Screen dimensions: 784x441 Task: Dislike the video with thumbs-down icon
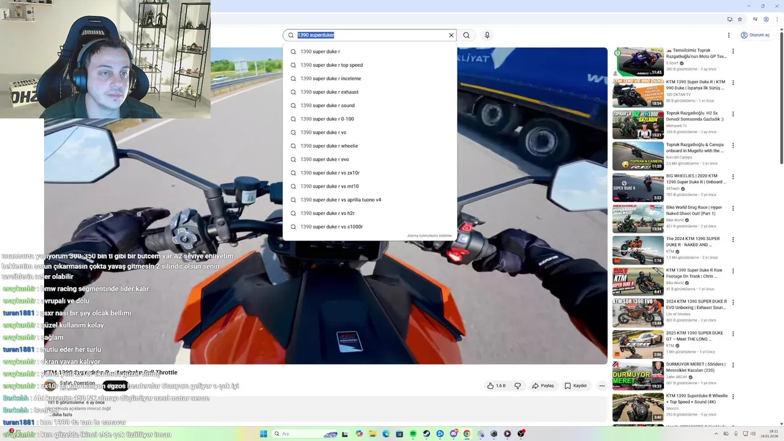pos(518,386)
